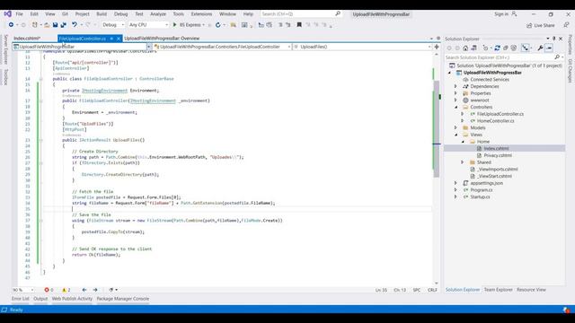Click the Sign in link
The width and height of the screenshot is (575, 323).
(x=501, y=14)
